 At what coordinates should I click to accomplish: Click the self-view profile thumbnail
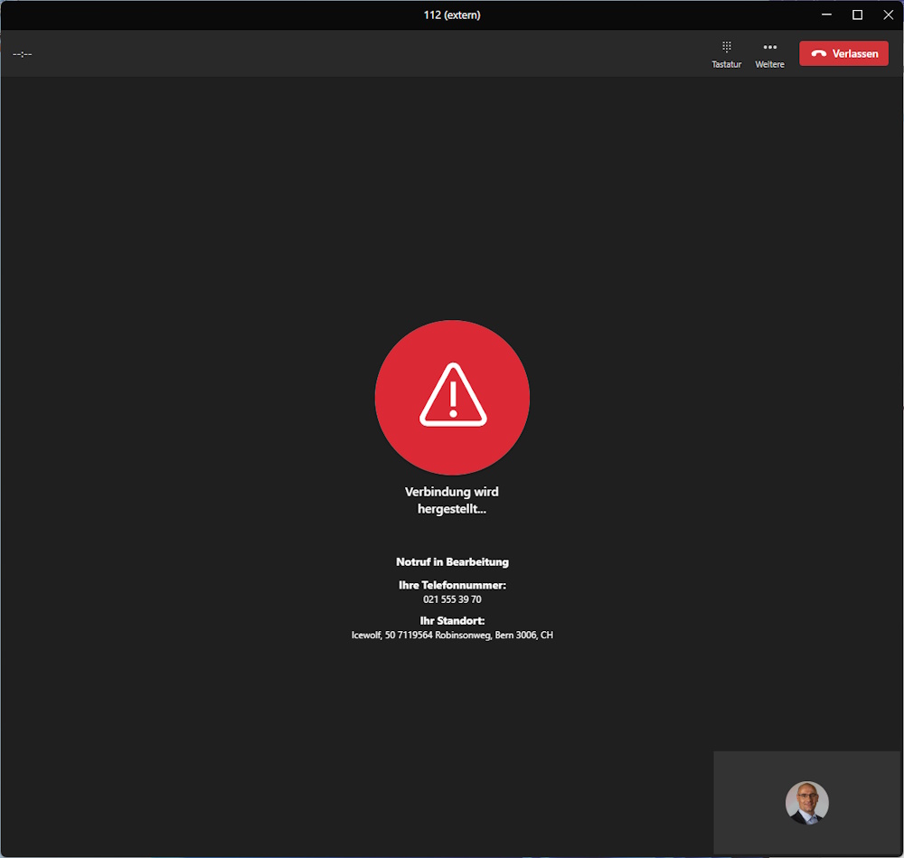pyautogui.click(x=807, y=803)
